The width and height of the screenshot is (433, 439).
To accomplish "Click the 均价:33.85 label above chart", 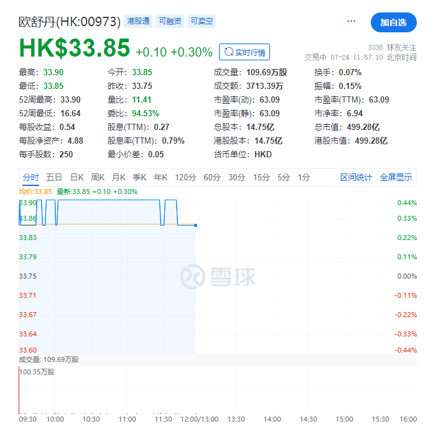I will point(35,192).
